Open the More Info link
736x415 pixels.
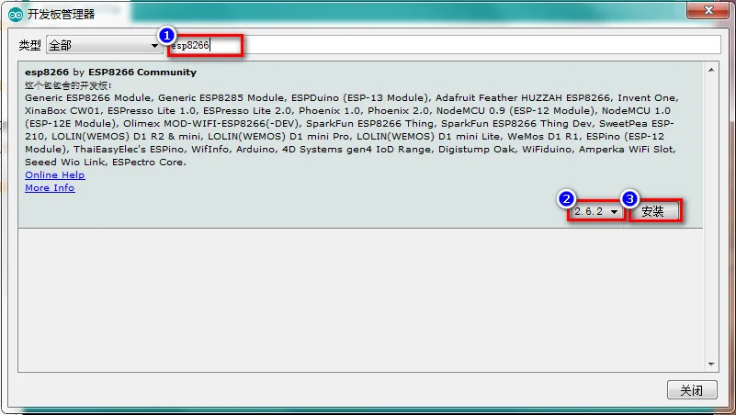click(x=50, y=187)
